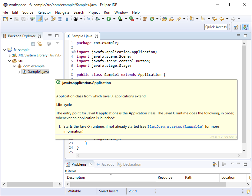Viewport: 252px width, 196px height.
Task: Open the Back history dropdown arrow
Action: coord(227,19)
